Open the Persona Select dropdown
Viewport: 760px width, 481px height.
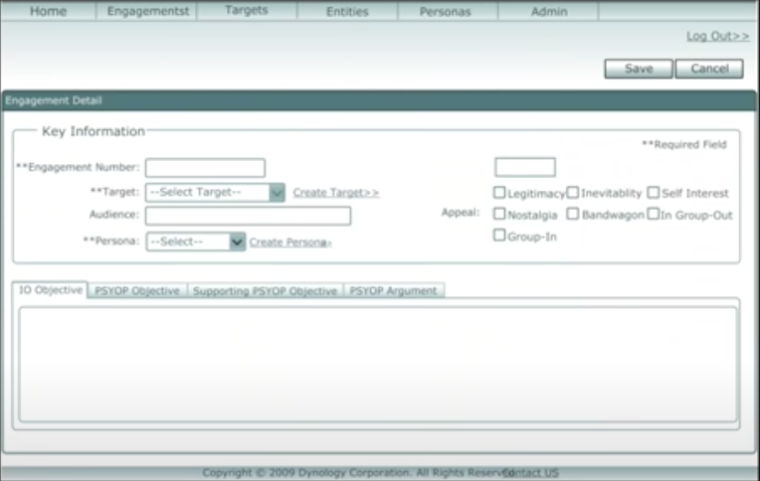click(x=195, y=241)
